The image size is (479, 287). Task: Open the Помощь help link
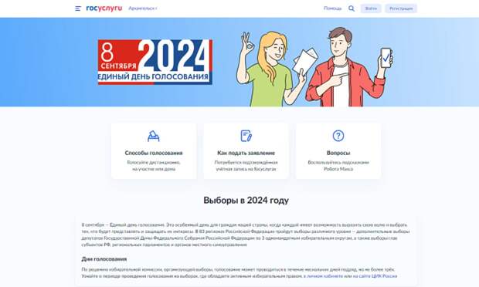[332, 8]
